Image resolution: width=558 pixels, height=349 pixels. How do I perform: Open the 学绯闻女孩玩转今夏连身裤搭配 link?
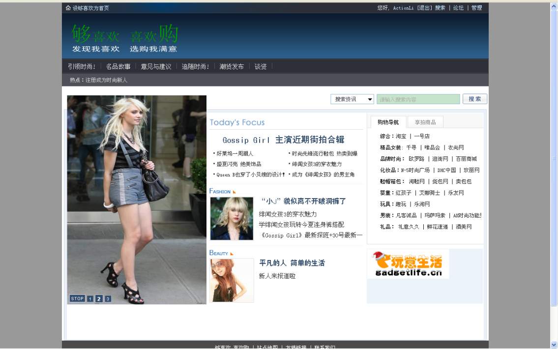pyautogui.click(x=301, y=225)
